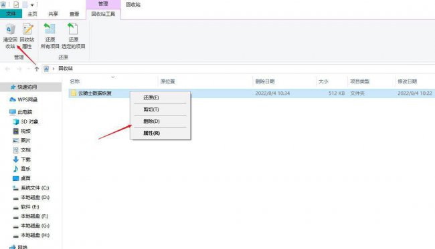435x249 pixels.
Task: Choose 删除(D) in the context menu
Action: [151, 121]
